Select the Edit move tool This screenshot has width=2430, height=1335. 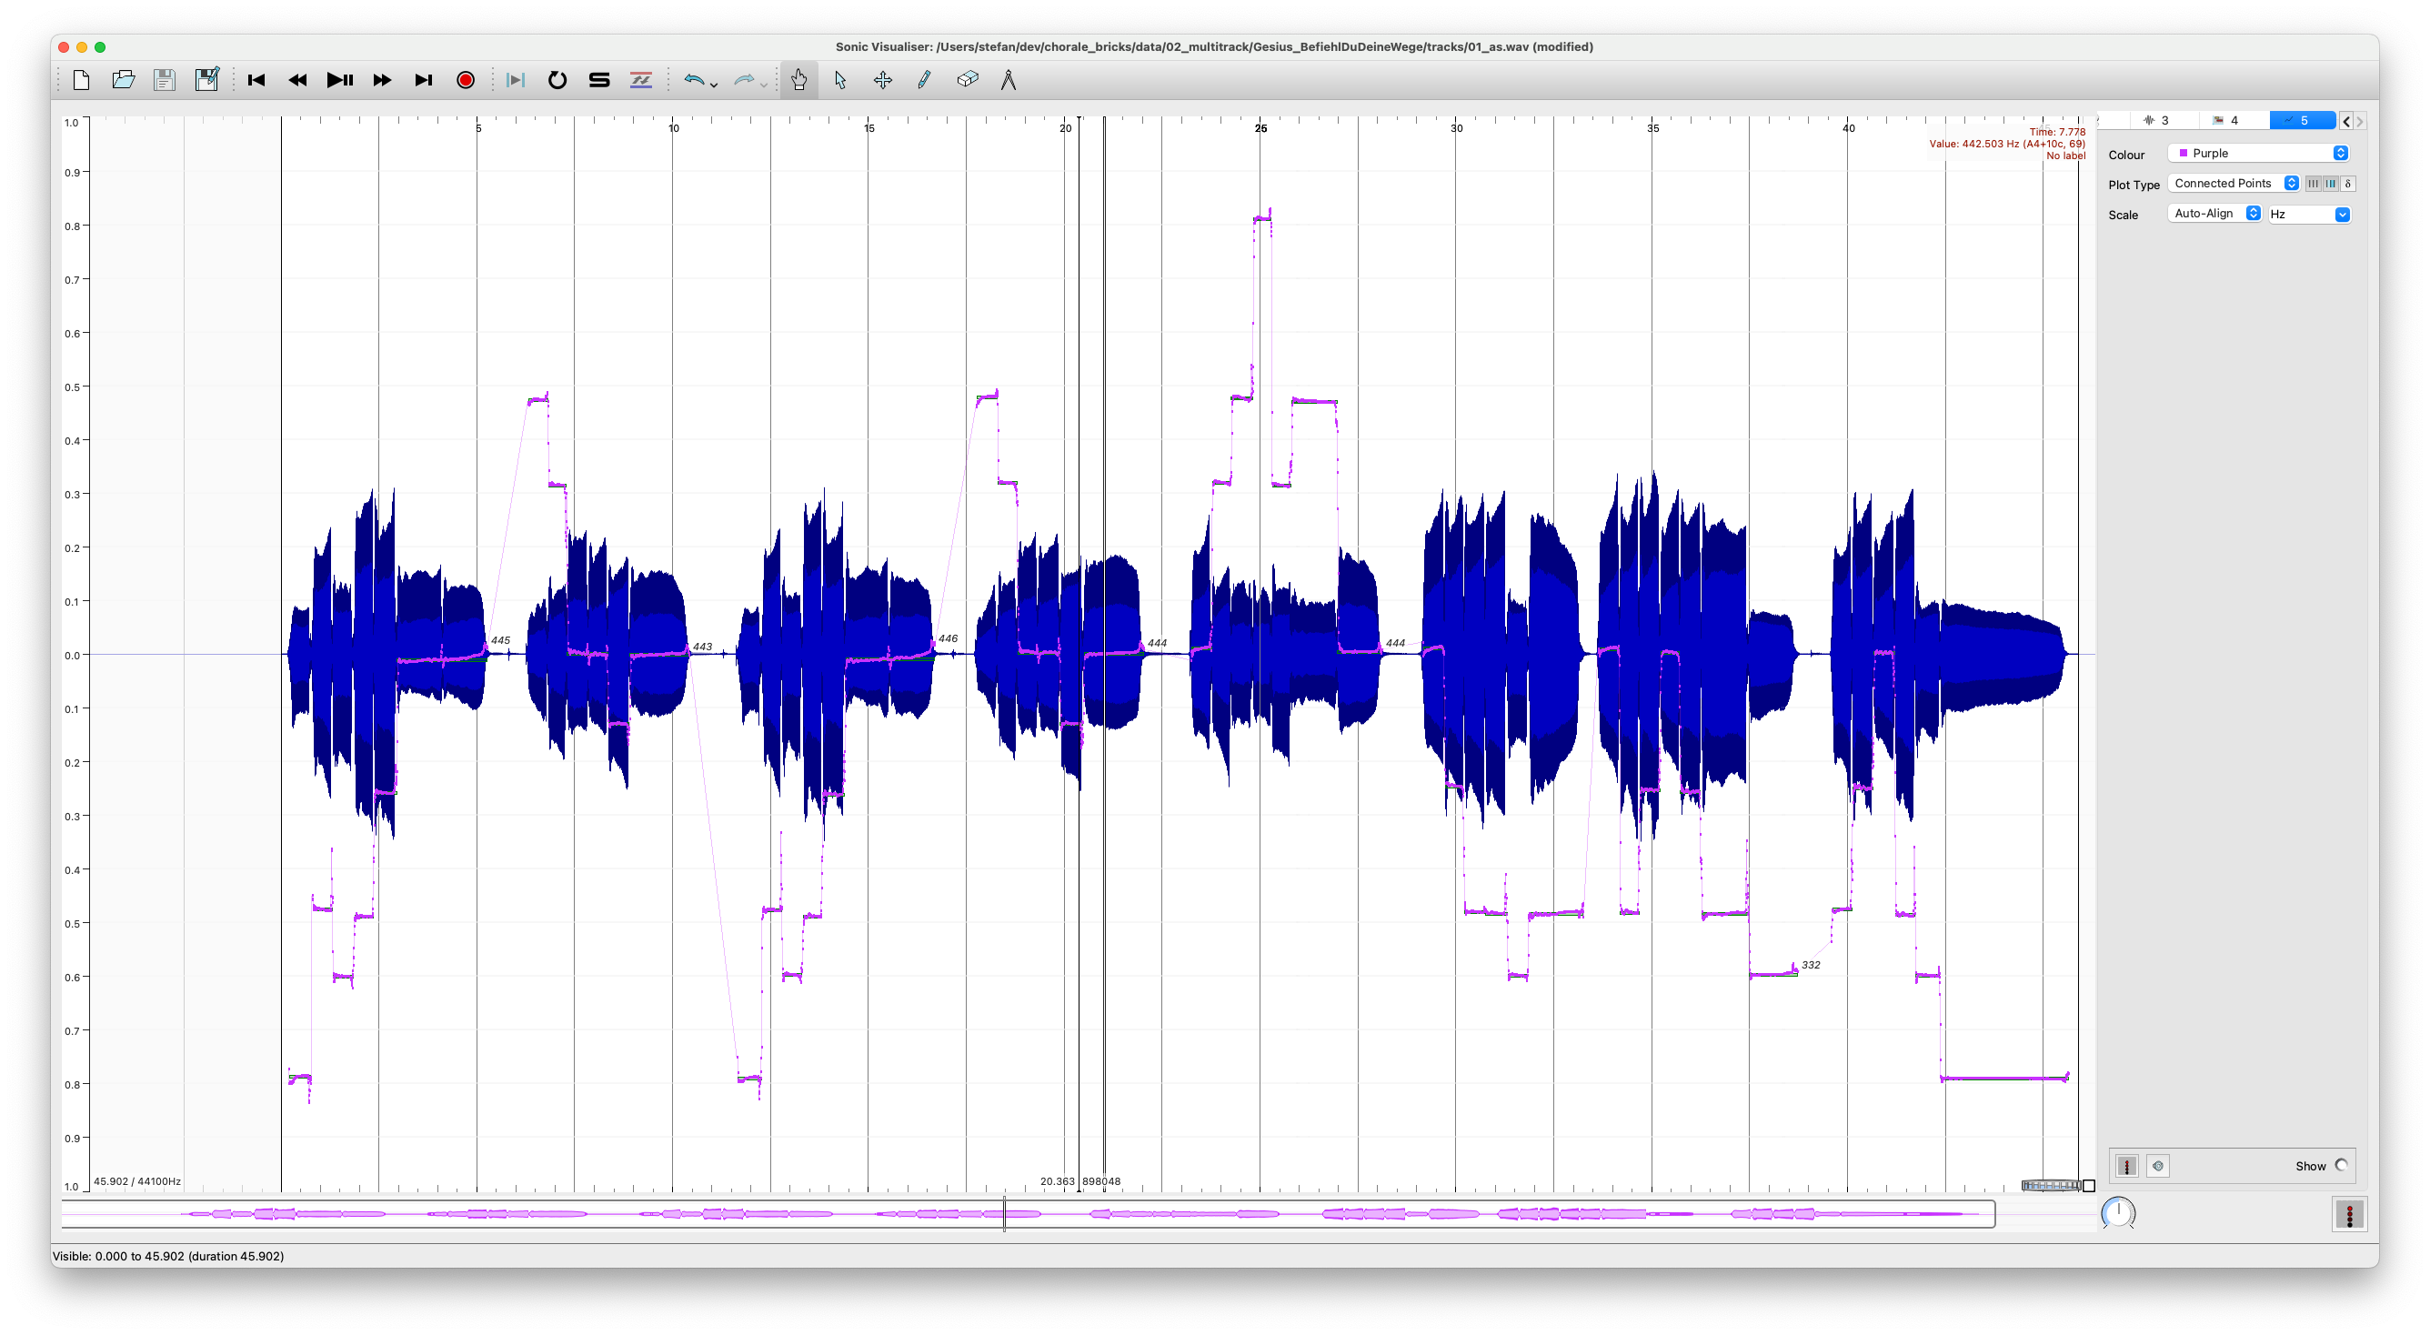[x=882, y=80]
